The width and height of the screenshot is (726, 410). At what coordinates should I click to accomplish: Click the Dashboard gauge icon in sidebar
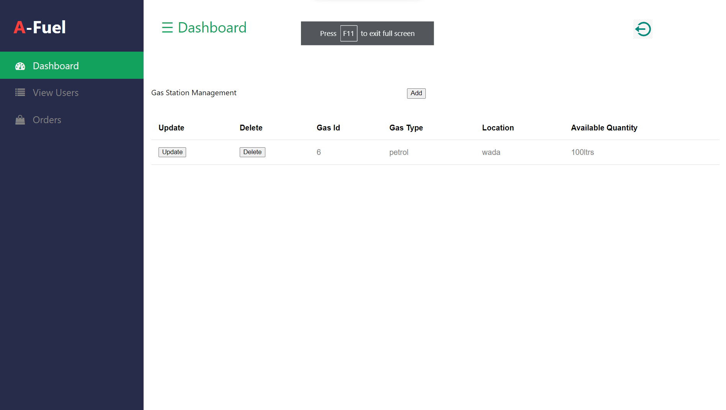pyautogui.click(x=20, y=66)
